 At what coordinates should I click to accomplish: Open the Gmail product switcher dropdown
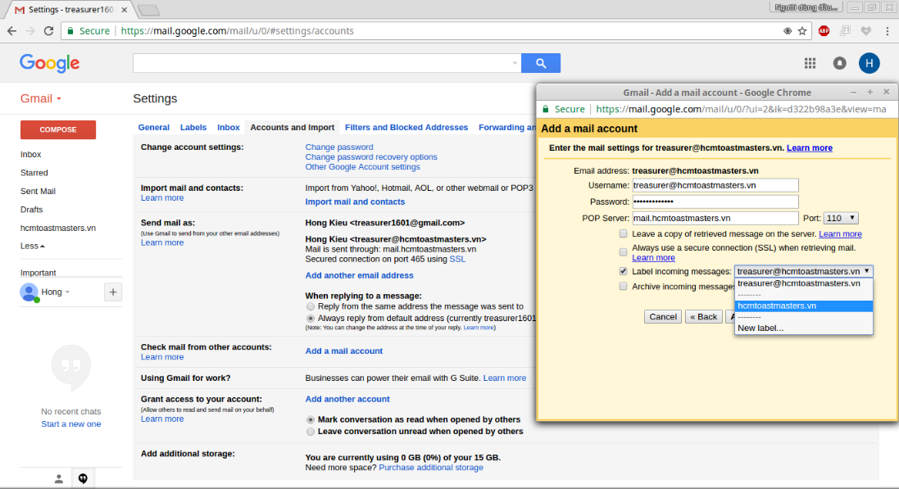pos(41,98)
